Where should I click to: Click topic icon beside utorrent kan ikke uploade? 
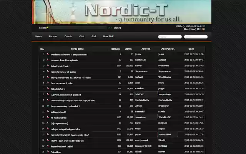pos(48,60)
